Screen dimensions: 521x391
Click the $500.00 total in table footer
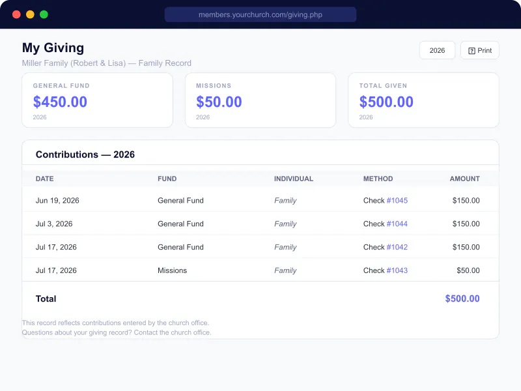pos(462,298)
